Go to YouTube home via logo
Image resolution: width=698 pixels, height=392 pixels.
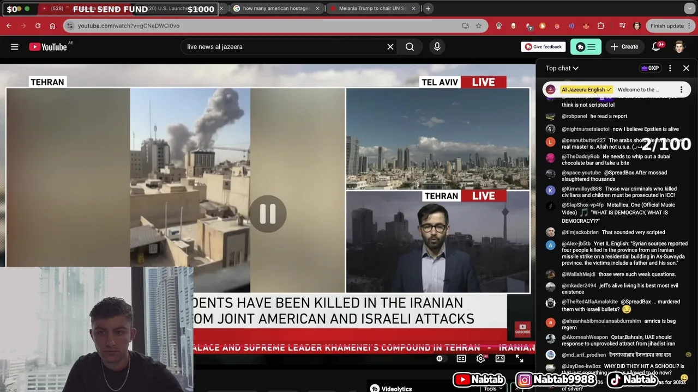coord(48,47)
